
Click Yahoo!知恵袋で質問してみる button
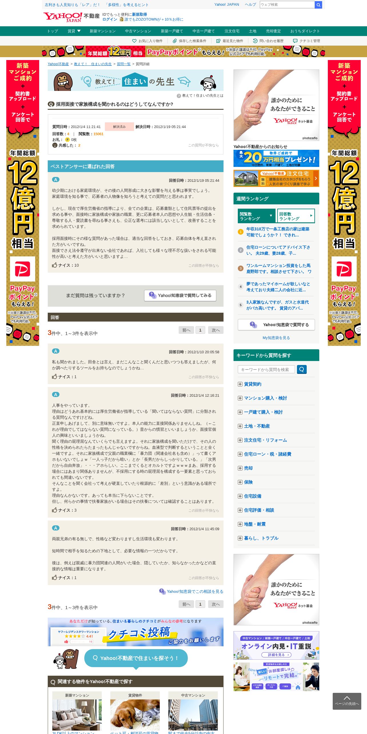[180, 296]
